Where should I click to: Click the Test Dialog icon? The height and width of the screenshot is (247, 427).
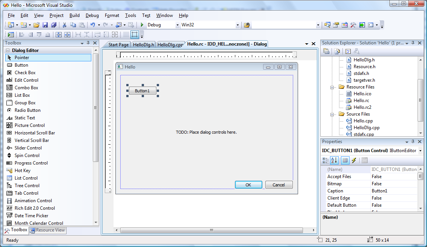point(11,35)
